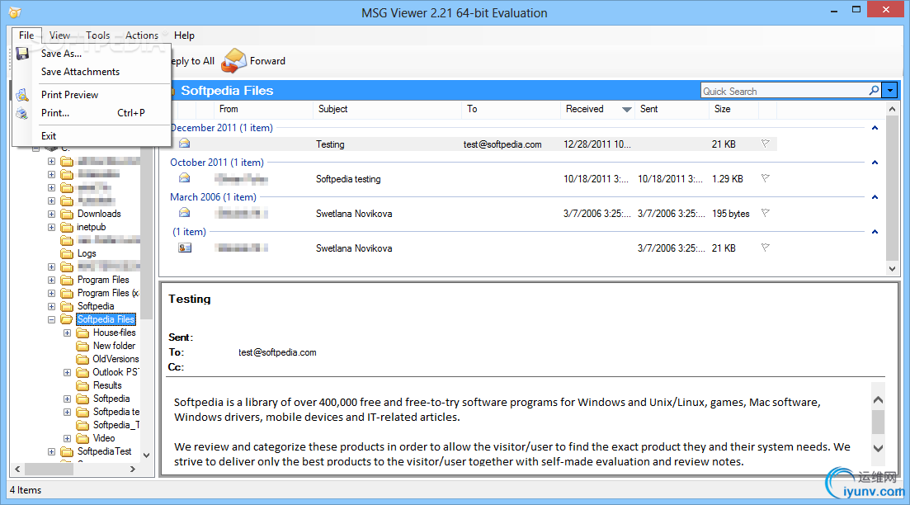Image resolution: width=910 pixels, height=505 pixels.
Task: Expand the Outlook PST folder node
Action: point(68,373)
